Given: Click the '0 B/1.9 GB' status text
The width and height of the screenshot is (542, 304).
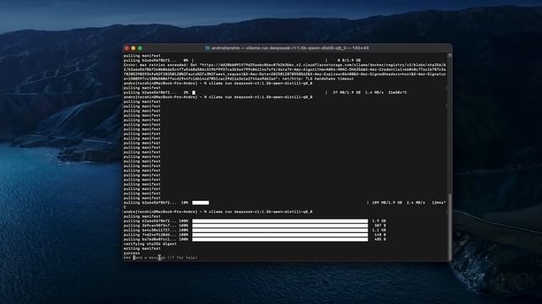Looking at the screenshot, I should coord(349,60).
